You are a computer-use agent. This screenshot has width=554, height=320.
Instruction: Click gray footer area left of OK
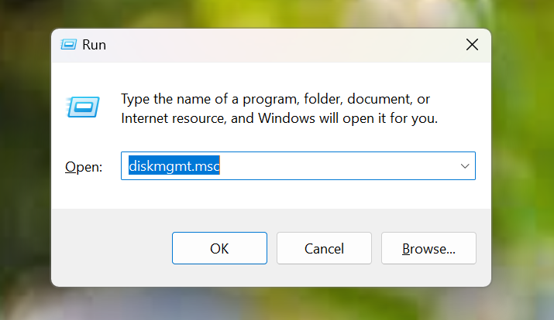coord(112,248)
